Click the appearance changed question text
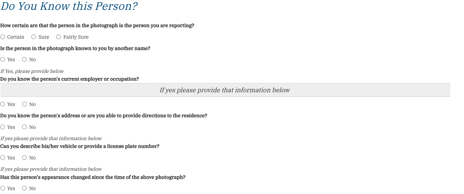The width and height of the screenshot is (464, 194). click(93, 177)
